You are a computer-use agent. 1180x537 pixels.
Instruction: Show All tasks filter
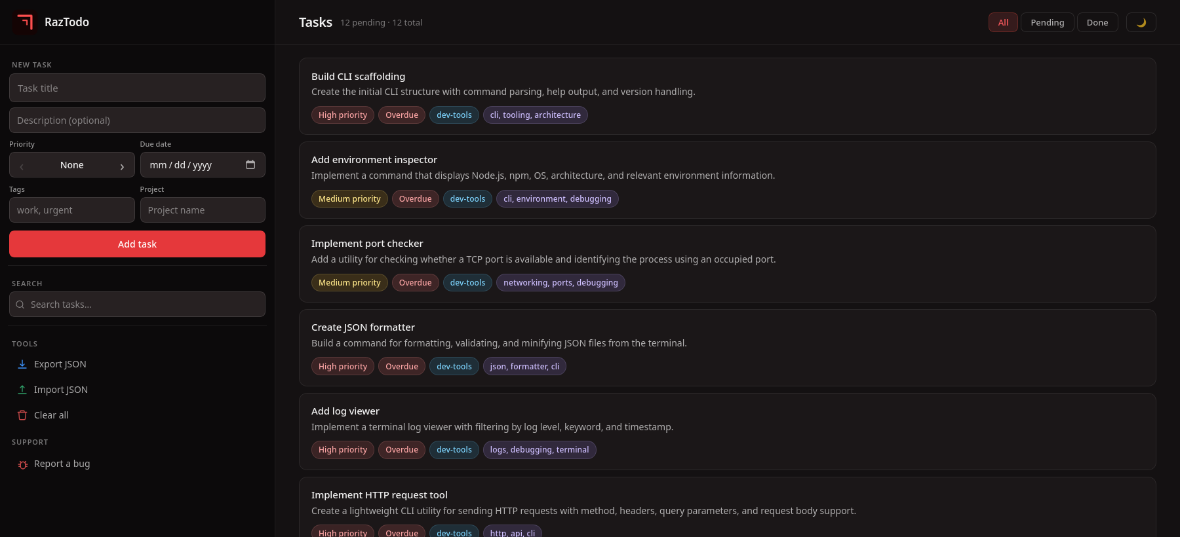click(1003, 22)
